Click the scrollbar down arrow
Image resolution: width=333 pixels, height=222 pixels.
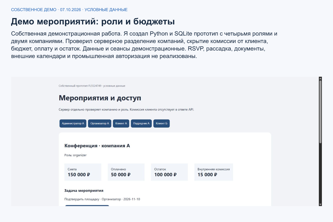[320, 205]
